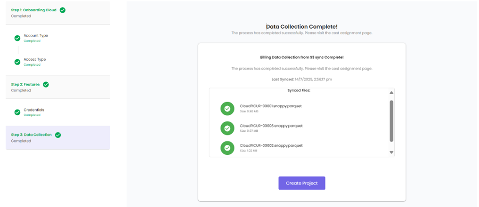Select the Account Type sub-step

(36, 35)
